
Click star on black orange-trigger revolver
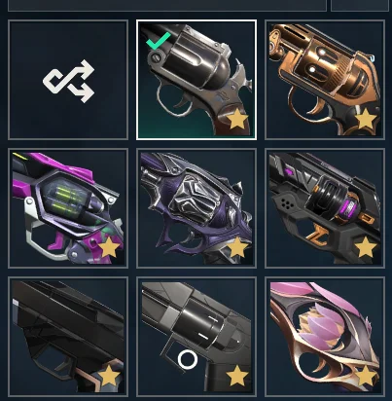tap(366, 247)
